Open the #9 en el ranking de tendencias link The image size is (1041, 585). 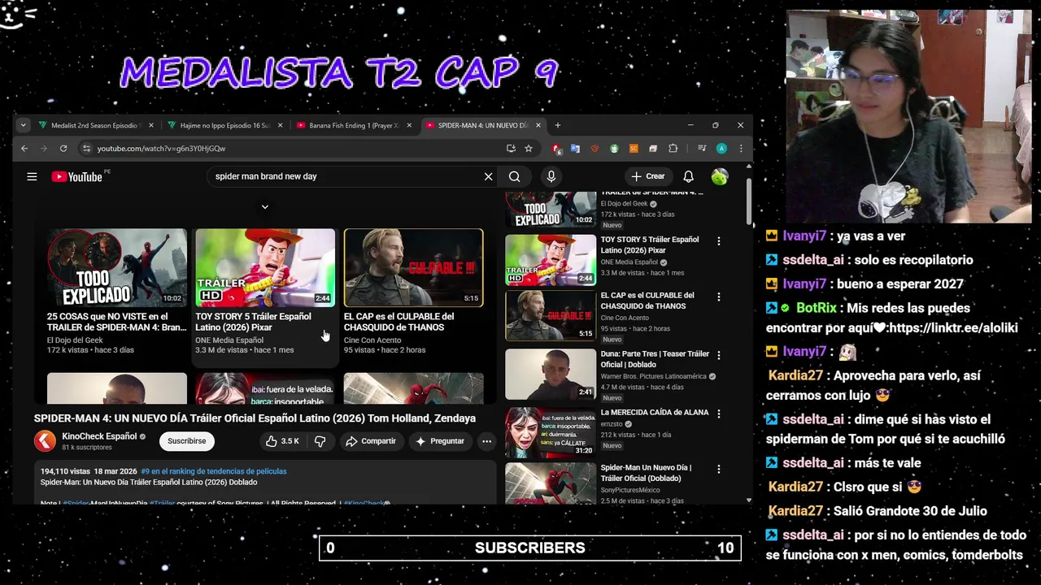(213, 471)
